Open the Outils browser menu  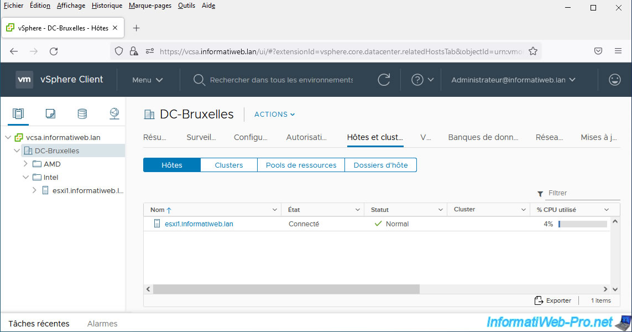click(x=187, y=6)
